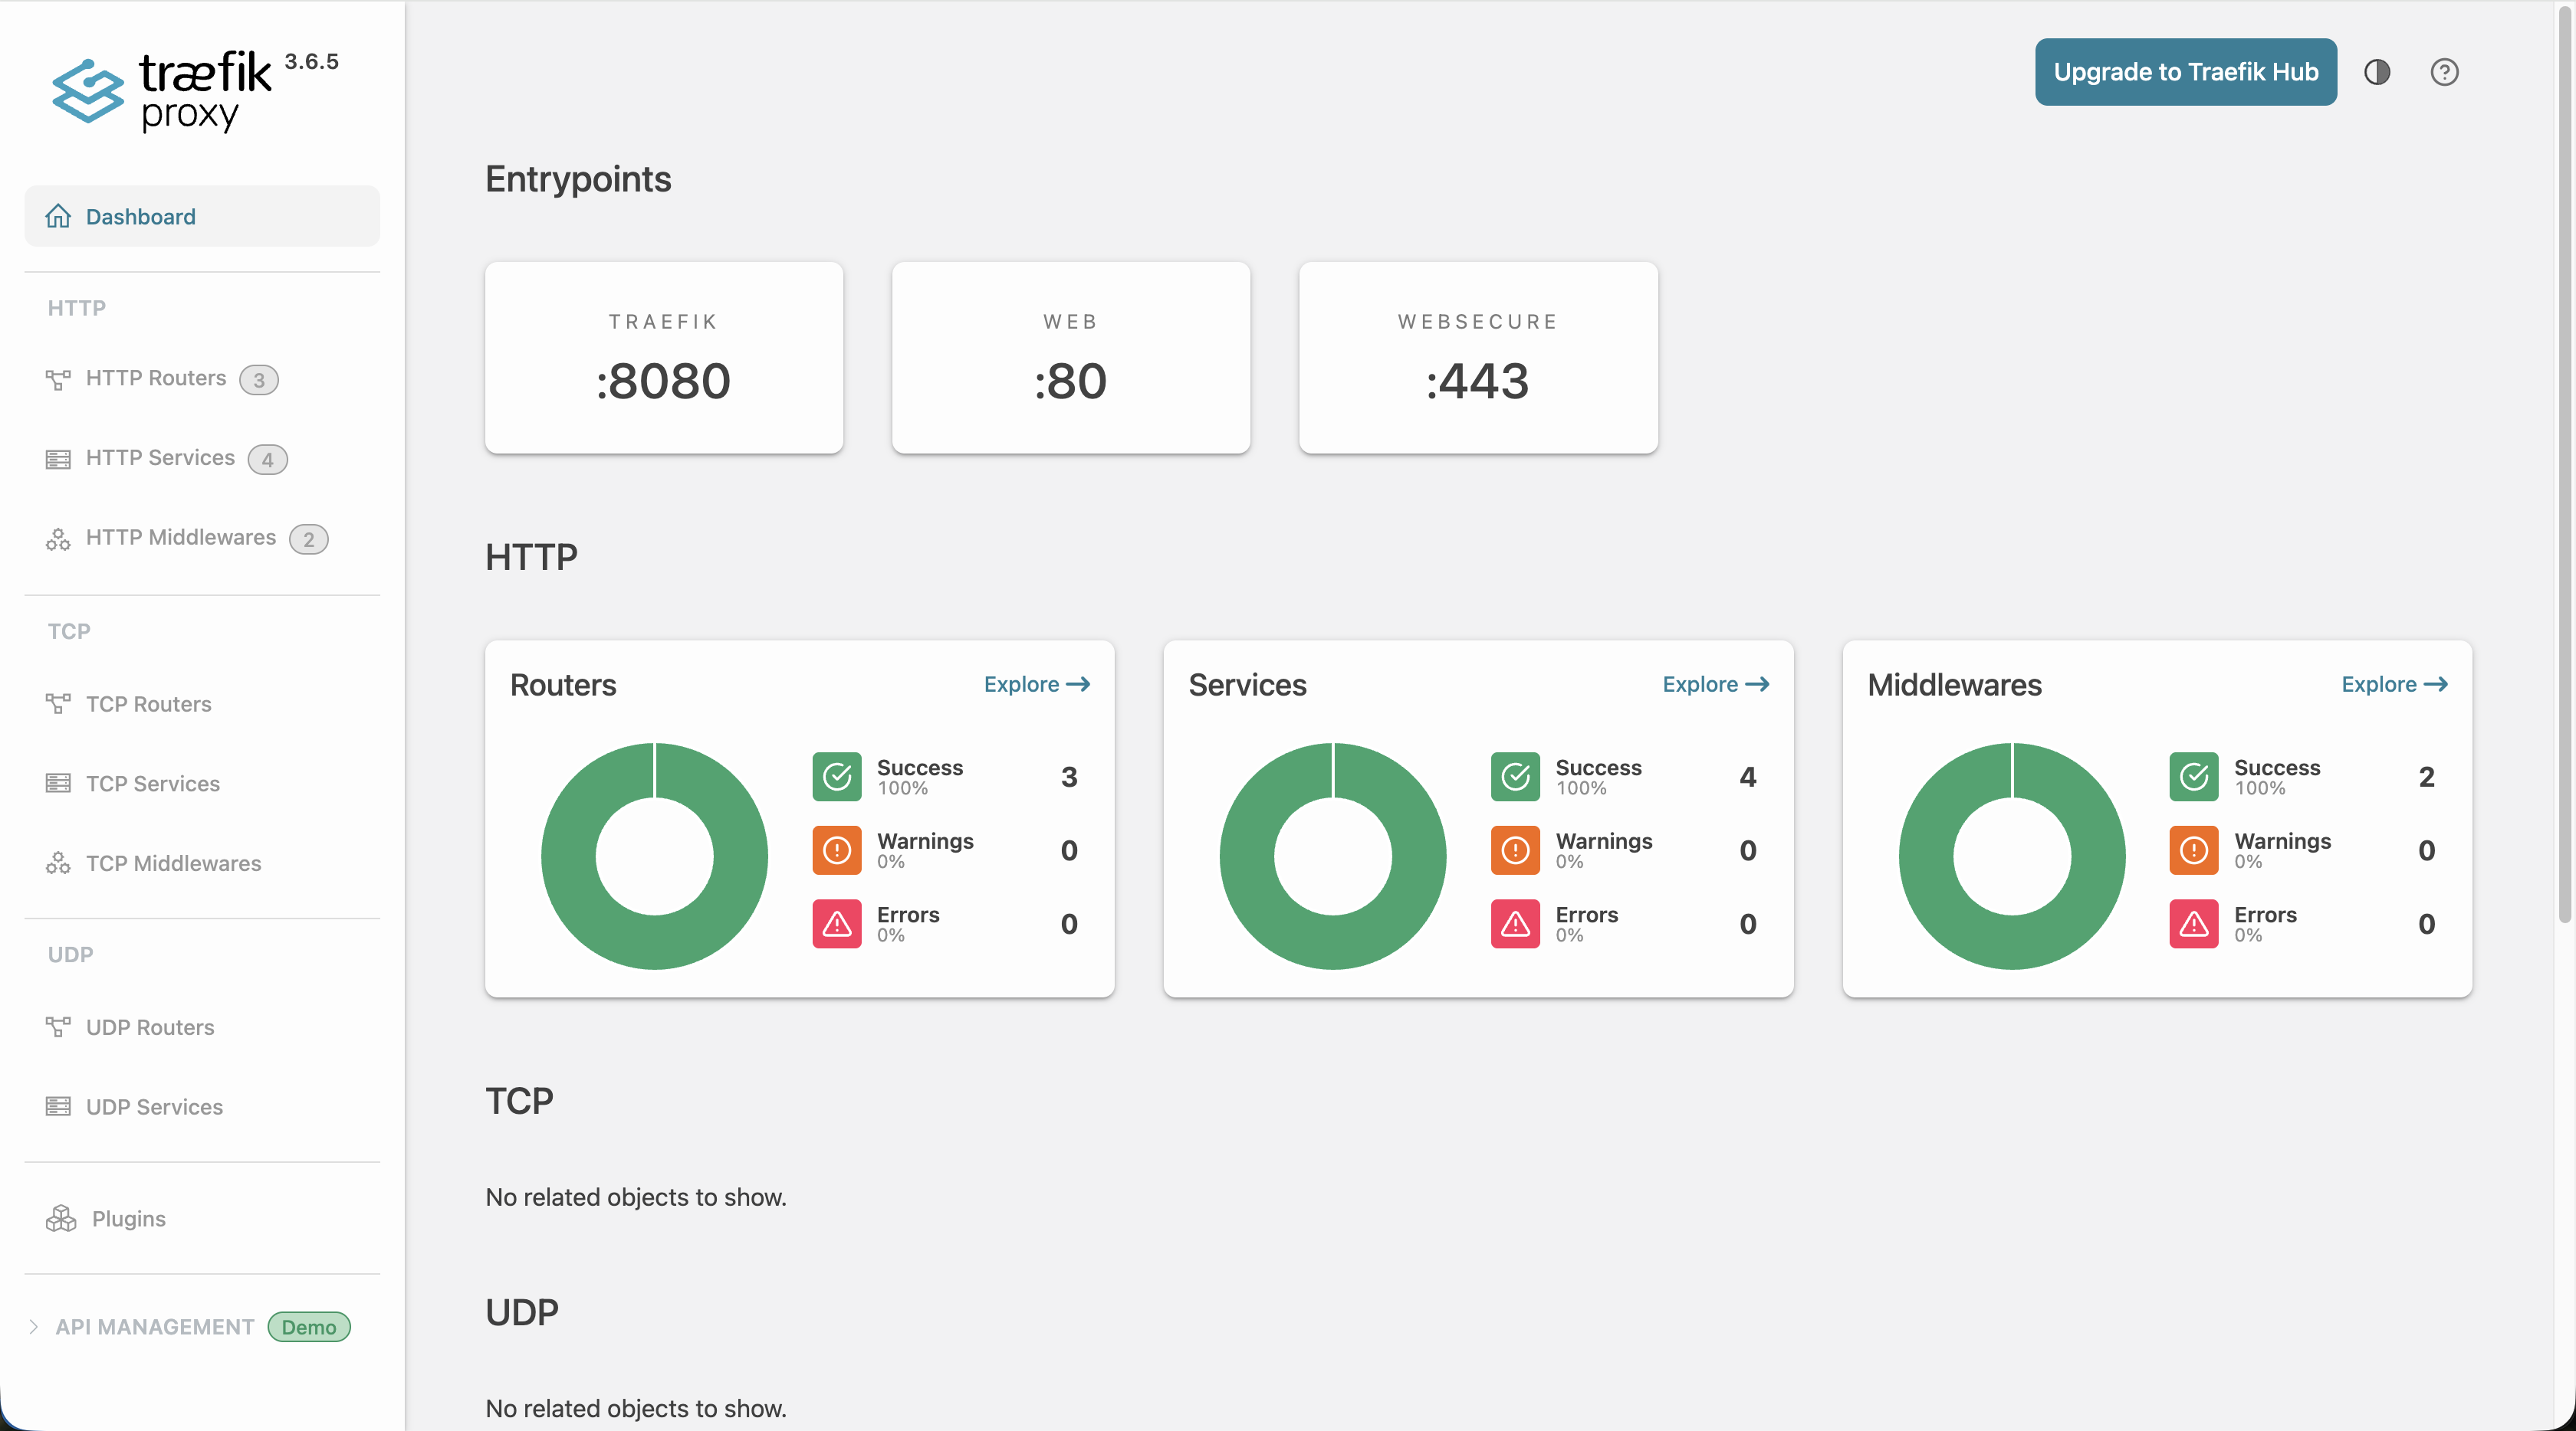
Task: Open the help question mark icon
Action: pyautogui.click(x=2444, y=72)
